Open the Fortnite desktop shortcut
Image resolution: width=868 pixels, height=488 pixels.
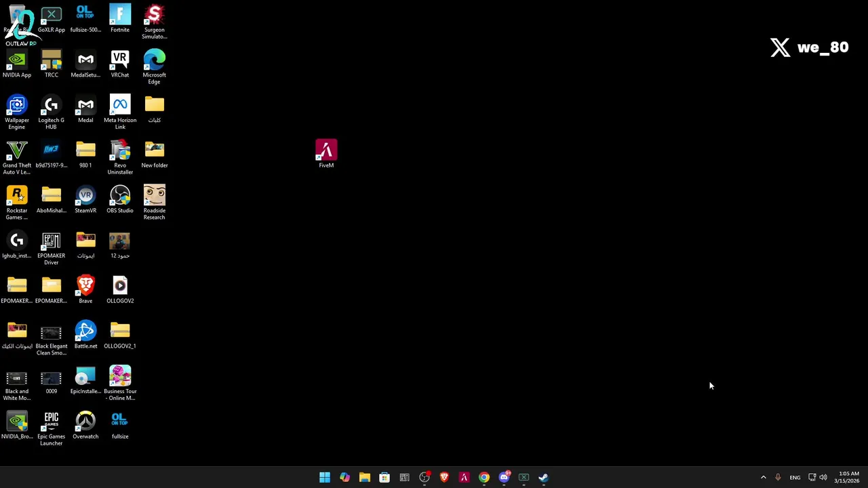tap(120, 19)
